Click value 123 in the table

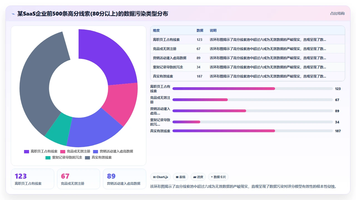(199, 40)
